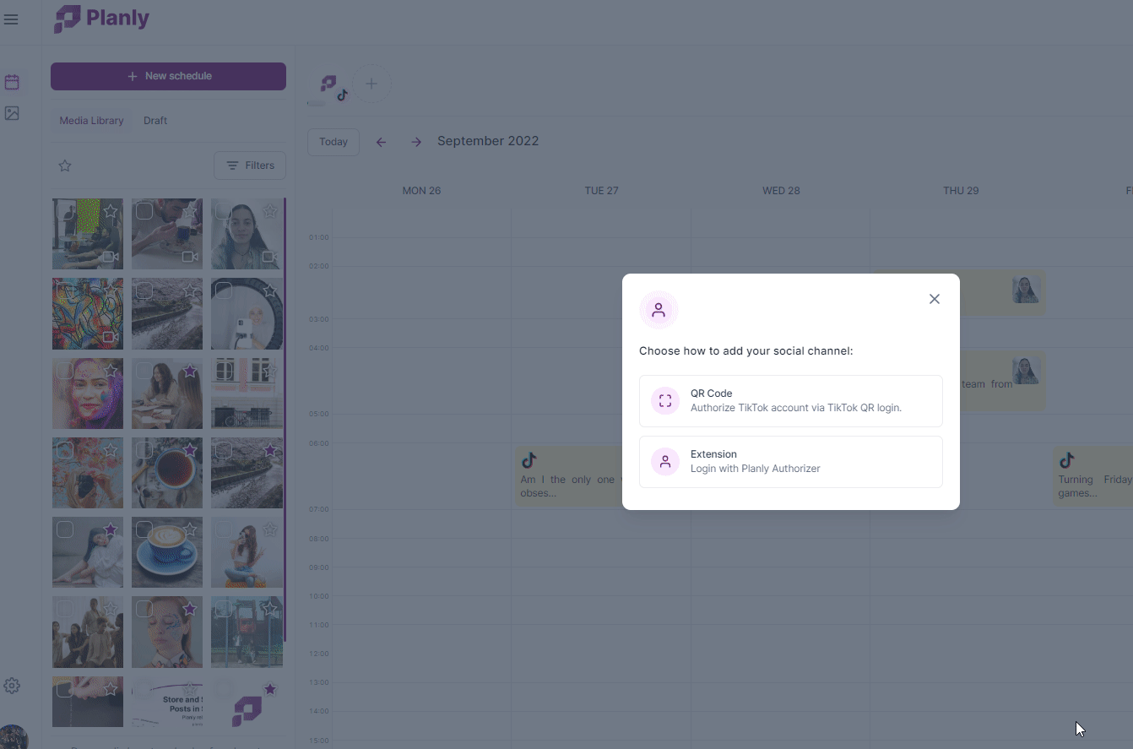Image resolution: width=1133 pixels, height=749 pixels.
Task: Go to previous week with left arrow
Action: pos(381,142)
